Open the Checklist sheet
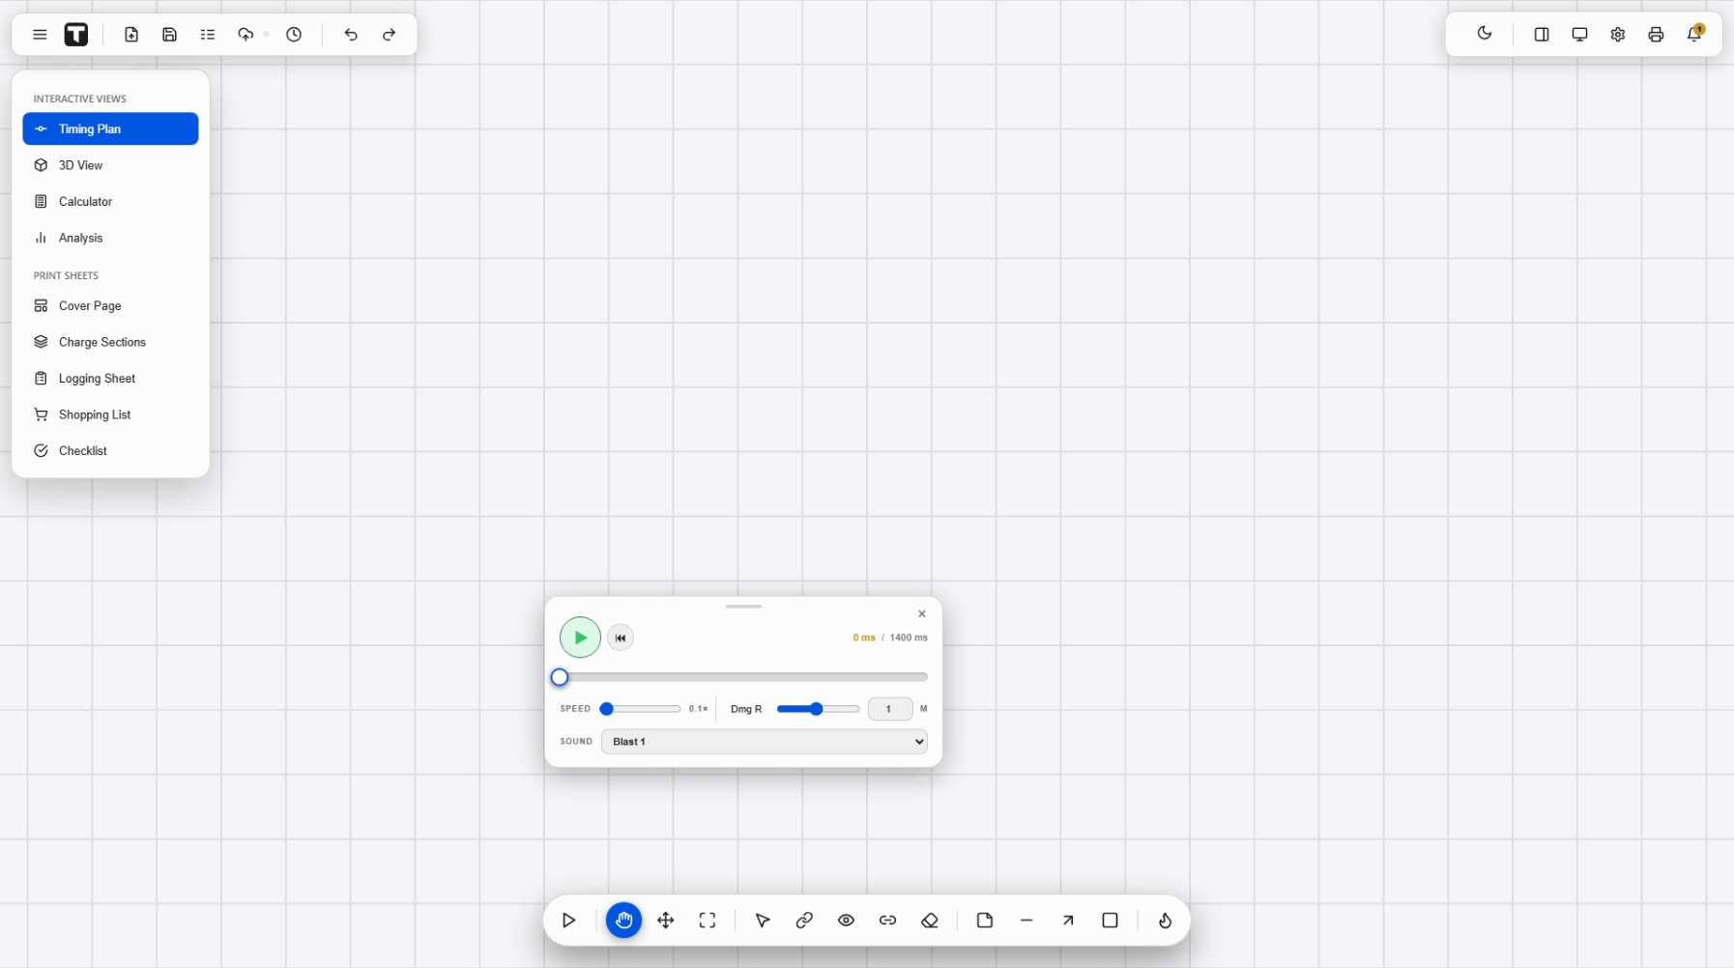 click(x=110, y=451)
